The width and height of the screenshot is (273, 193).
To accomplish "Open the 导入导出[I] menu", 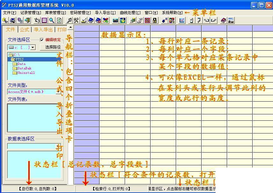I will click(x=105, y=13).
